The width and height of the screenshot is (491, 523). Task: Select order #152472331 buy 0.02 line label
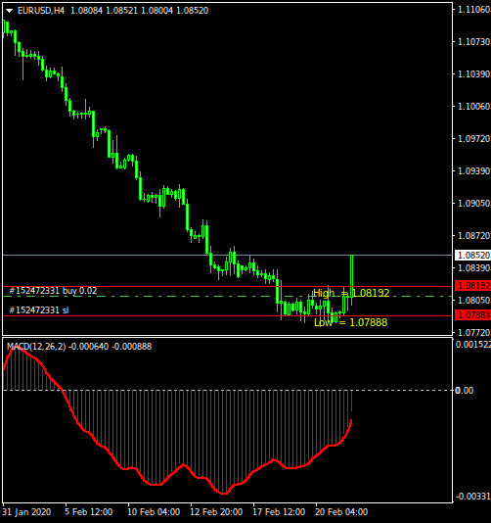pyautogui.click(x=53, y=291)
